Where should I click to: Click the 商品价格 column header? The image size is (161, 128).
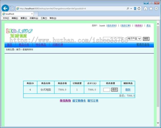click(x=62, y=83)
